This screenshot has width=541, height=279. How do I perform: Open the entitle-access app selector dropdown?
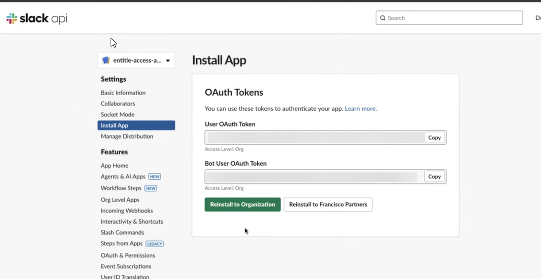point(136,61)
